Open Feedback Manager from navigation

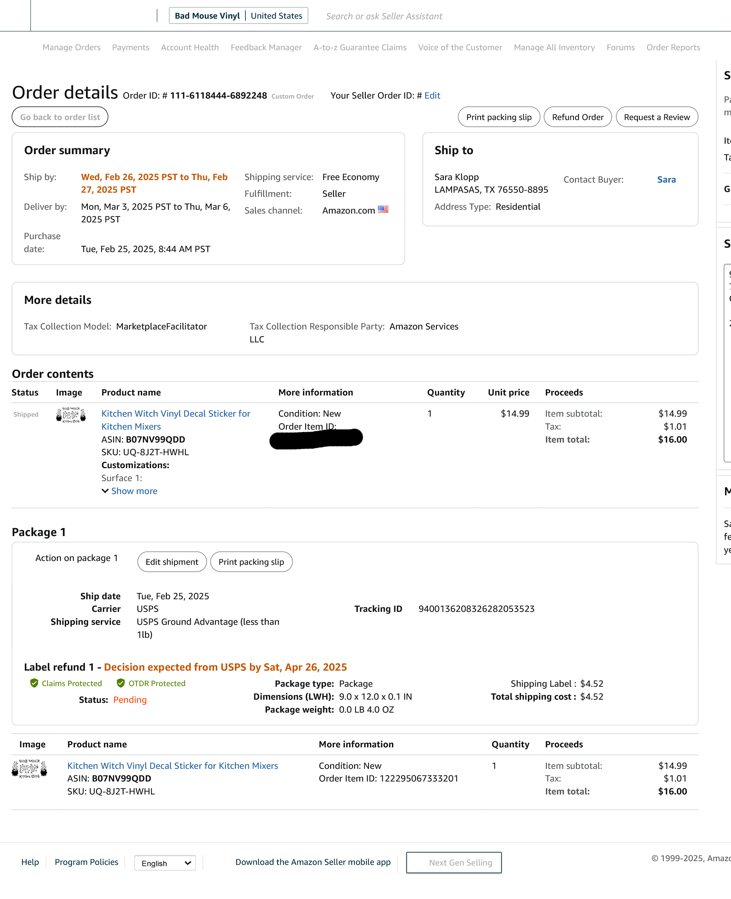[266, 48]
